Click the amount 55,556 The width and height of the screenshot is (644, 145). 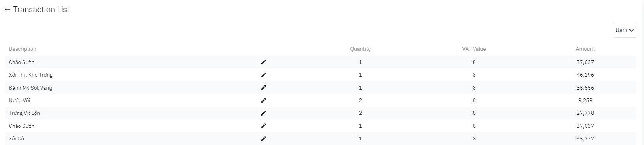[x=585, y=88]
